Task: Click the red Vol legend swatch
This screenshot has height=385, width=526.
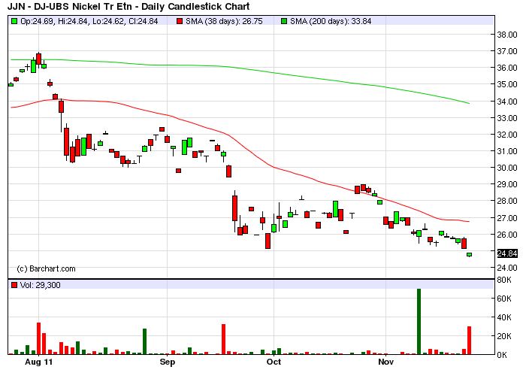Action: (x=14, y=286)
